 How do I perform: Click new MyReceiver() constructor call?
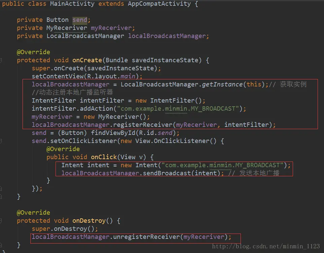click(115, 117)
